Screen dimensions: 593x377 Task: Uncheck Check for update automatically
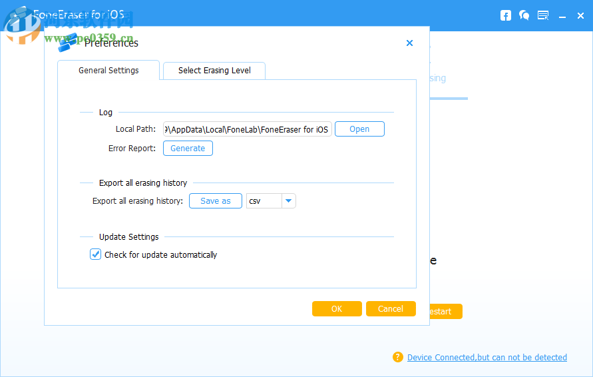(x=95, y=254)
